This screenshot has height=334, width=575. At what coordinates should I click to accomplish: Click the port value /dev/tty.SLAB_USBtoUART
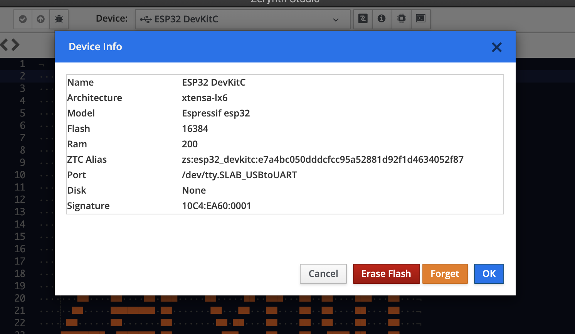pyautogui.click(x=239, y=175)
